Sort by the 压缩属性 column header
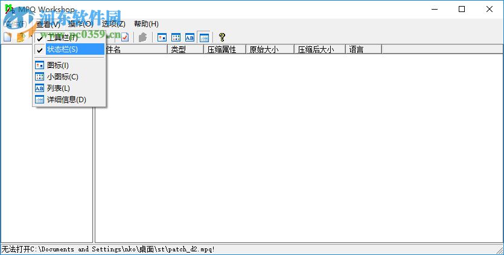 (225, 49)
